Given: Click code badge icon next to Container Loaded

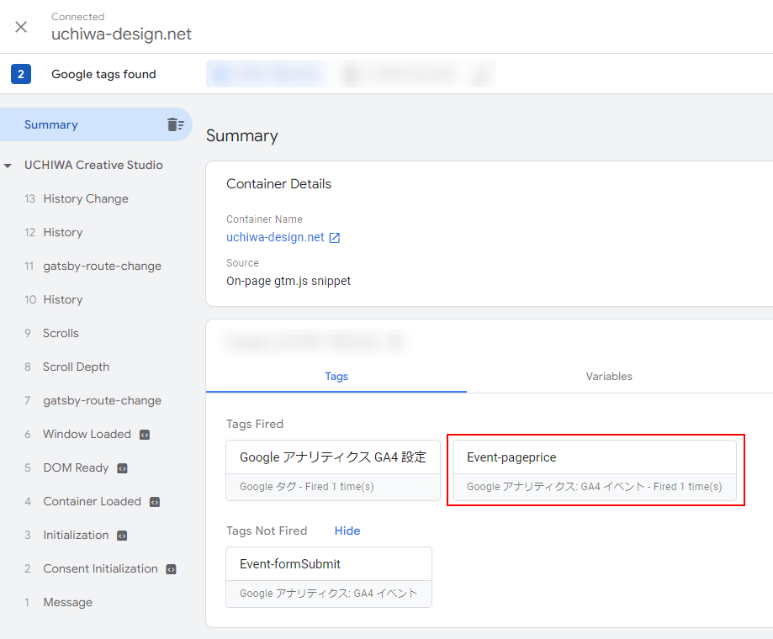Looking at the screenshot, I should point(155,502).
